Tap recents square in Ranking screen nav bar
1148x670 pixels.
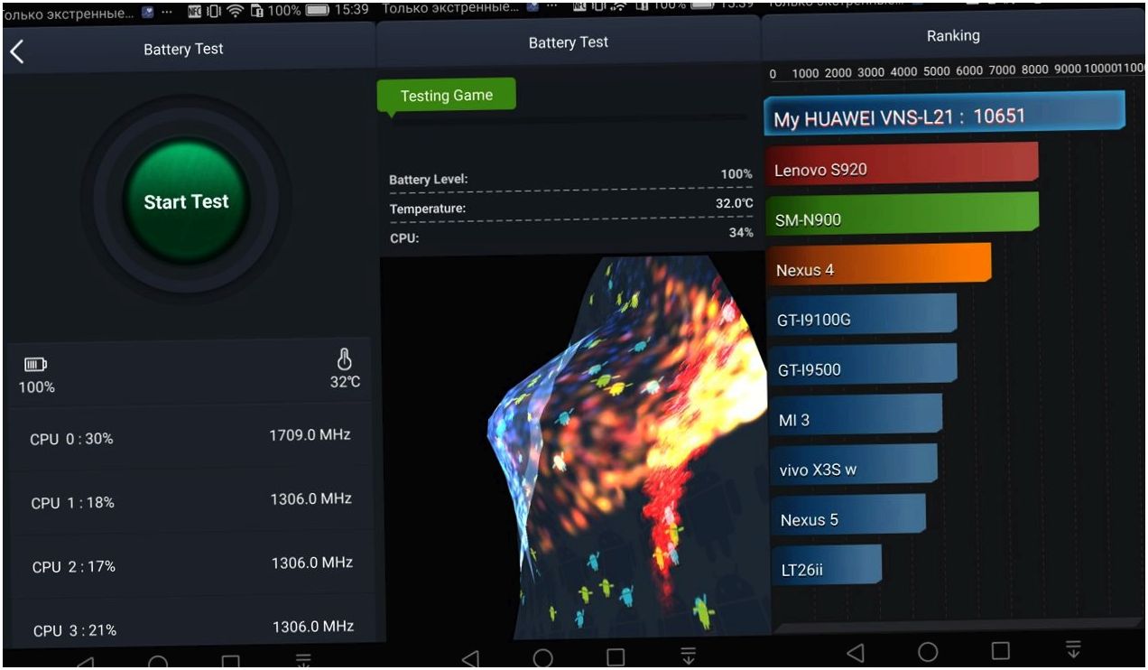coord(1001,650)
